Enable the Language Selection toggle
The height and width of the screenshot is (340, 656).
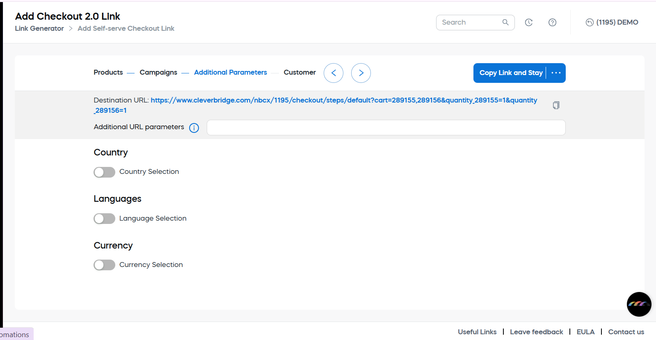tap(104, 219)
